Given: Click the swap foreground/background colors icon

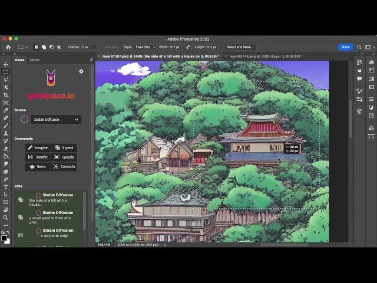Looking at the screenshot, I should click(x=8, y=232).
